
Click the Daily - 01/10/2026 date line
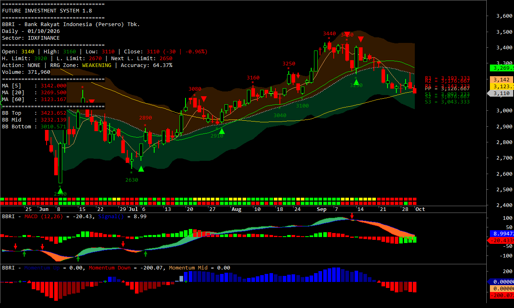pos(31,31)
